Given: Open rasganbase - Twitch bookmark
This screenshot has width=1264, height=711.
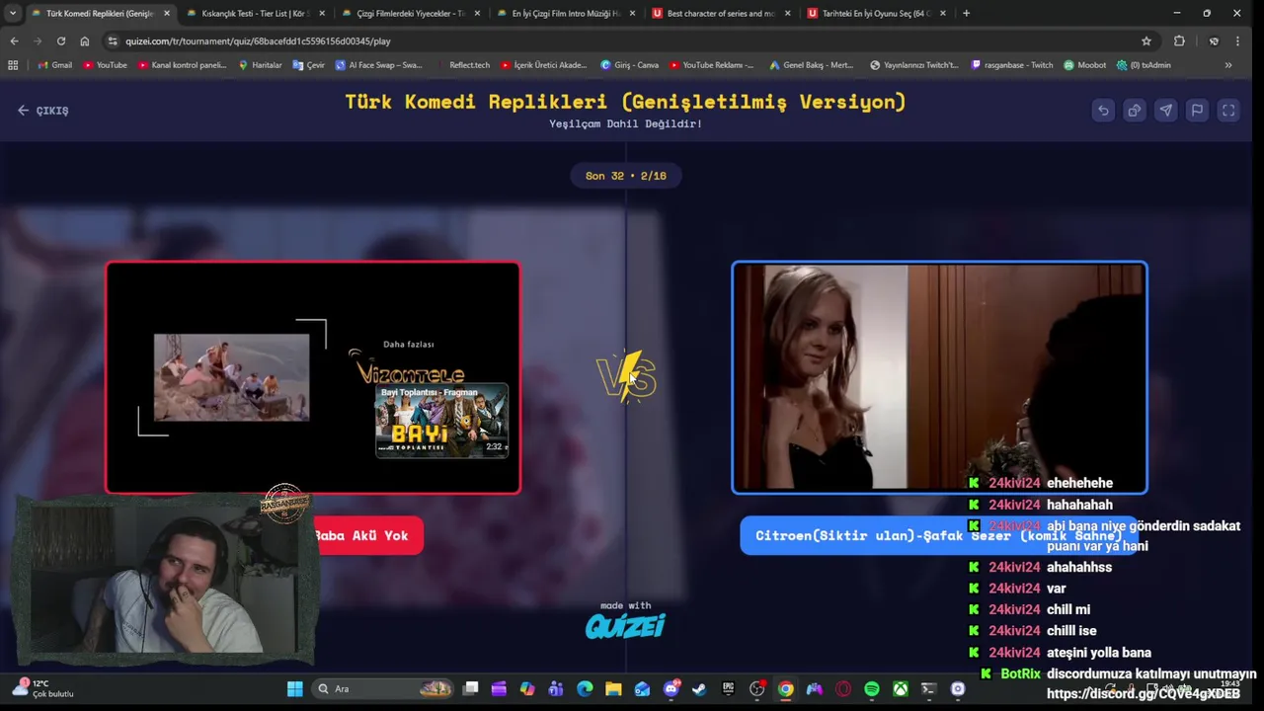Looking at the screenshot, I should coord(1012,65).
